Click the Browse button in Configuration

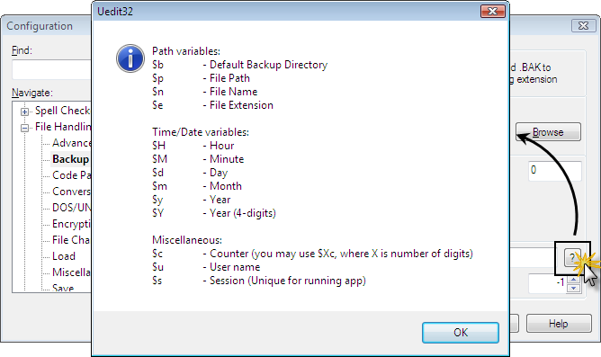(x=548, y=132)
